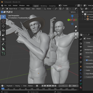Image resolution: width=93 pixels, height=93 pixels.
Task: Open the World properties tab
Action: click(x=81, y=58)
